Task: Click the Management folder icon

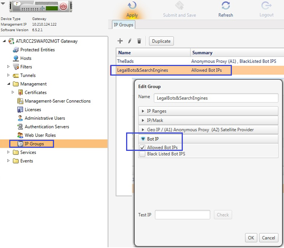Action: tap(16, 84)
